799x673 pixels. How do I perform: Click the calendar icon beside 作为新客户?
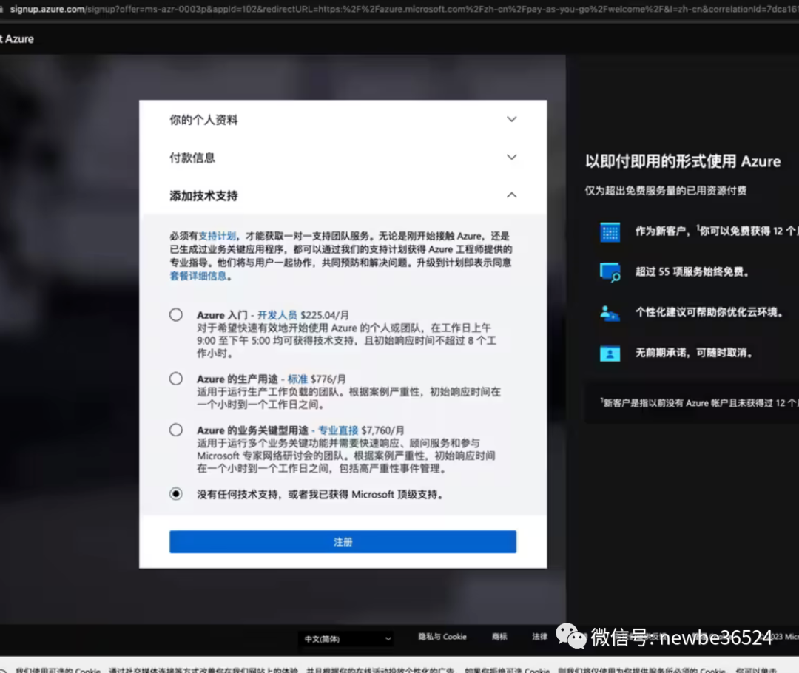click(610, 231)
